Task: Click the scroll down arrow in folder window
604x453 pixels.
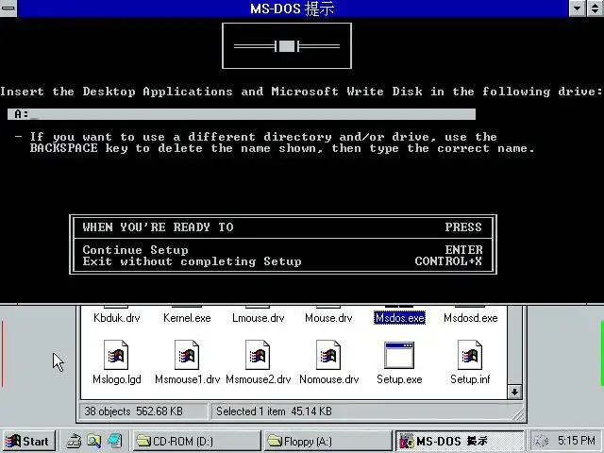Action: (514, 393)
